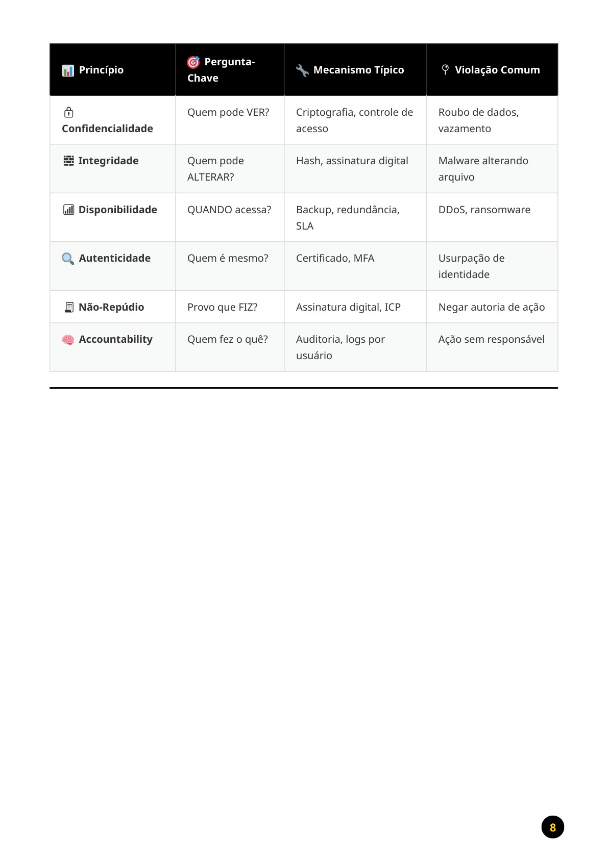Click the 'Hash, assinatura digital' cell
The image size is (608, 859).
coord(355,169)
